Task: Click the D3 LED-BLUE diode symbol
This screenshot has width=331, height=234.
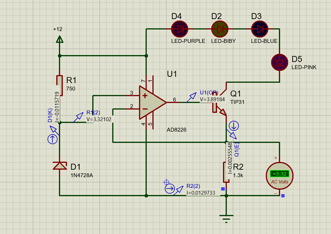Action: [x=260, y=29]
